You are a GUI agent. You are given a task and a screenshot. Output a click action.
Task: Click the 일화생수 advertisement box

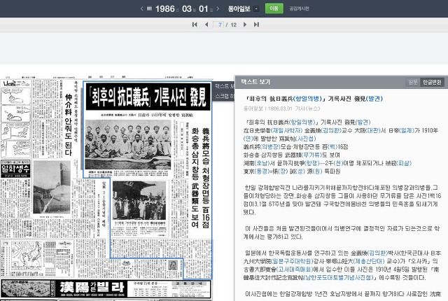point(15,169)
